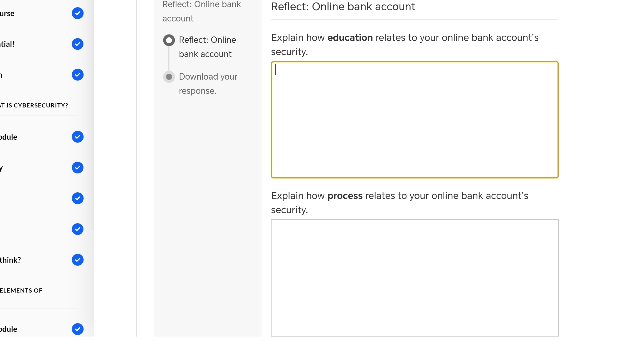
Task: Select the checkmark beside the "think?" item
Action: pyautogui.click(x=78, y=260)
